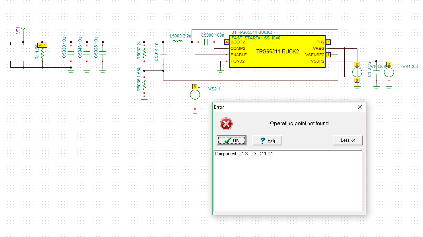Click the 'U1 TPS65311 BUCK2' label
This screenshot has height=237, width=423.
tap(251, 32)
